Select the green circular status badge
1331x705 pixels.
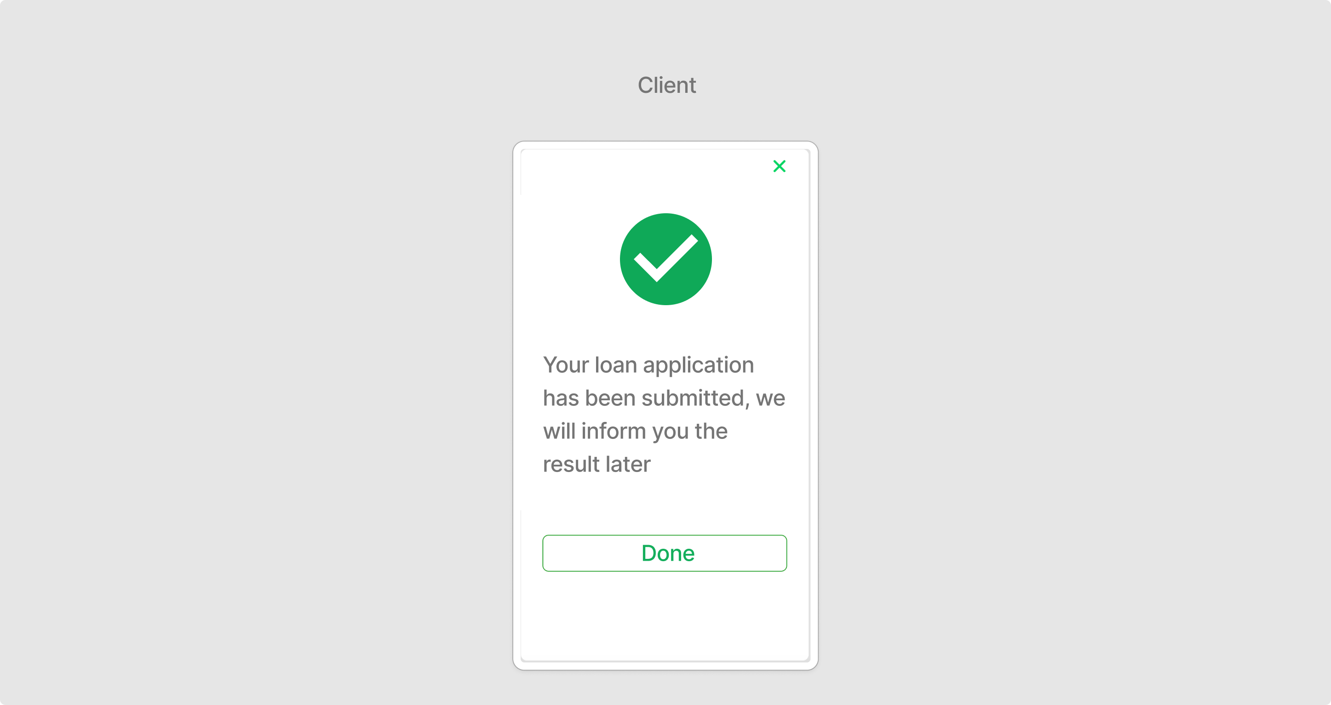tap(665, 259)
